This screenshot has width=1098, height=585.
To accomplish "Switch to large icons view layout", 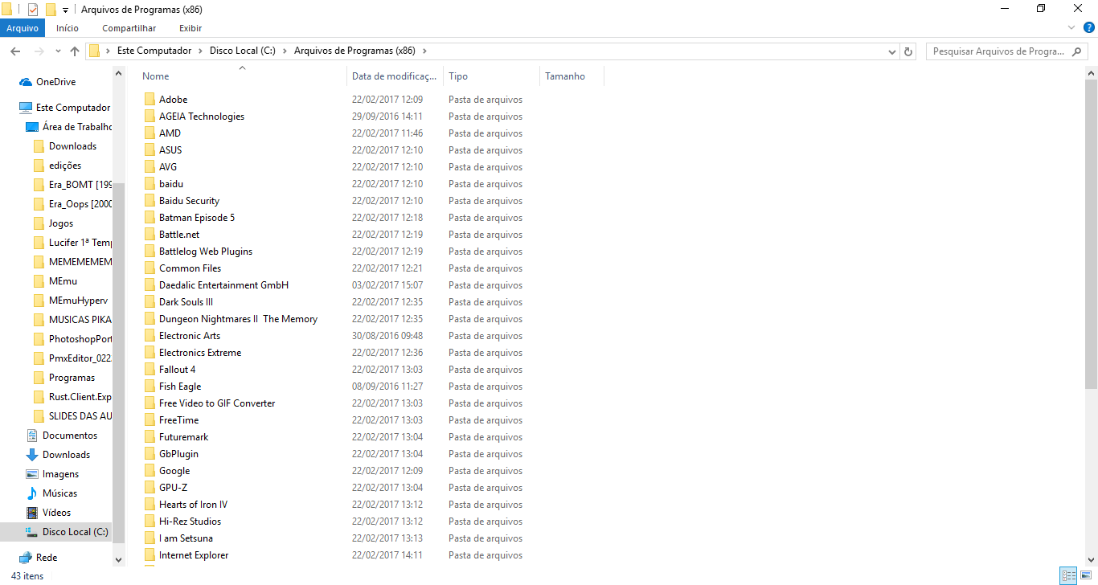I will tap(1086, 576).
